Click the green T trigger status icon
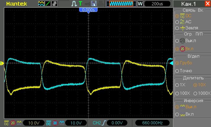This screenshot has height=127, width=211. pyautogui.click(x=80, y=4)
